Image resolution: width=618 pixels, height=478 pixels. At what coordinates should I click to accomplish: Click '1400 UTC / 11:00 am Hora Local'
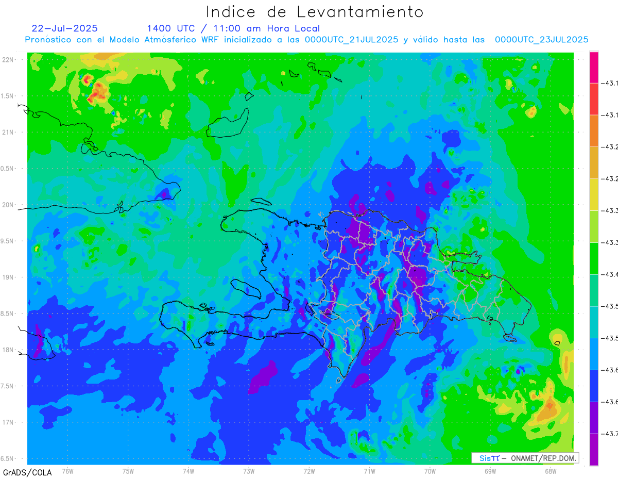(x=233, y=28)
